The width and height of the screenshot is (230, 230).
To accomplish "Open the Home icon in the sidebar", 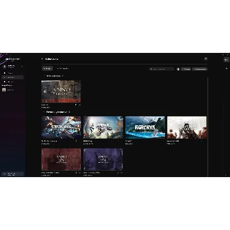I will [x=5, y=73].
